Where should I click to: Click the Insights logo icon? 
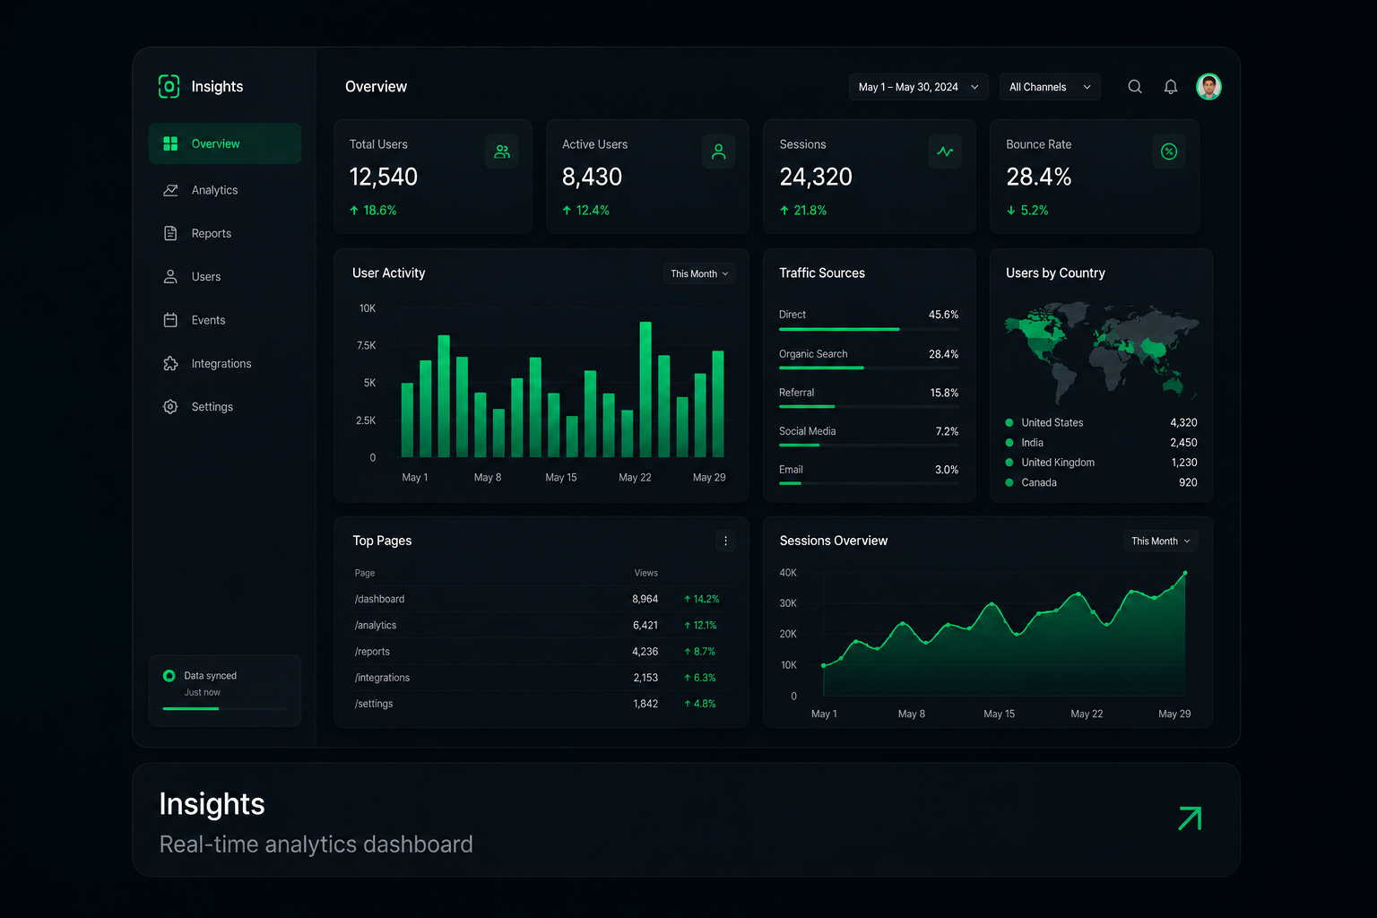[169, 86]
